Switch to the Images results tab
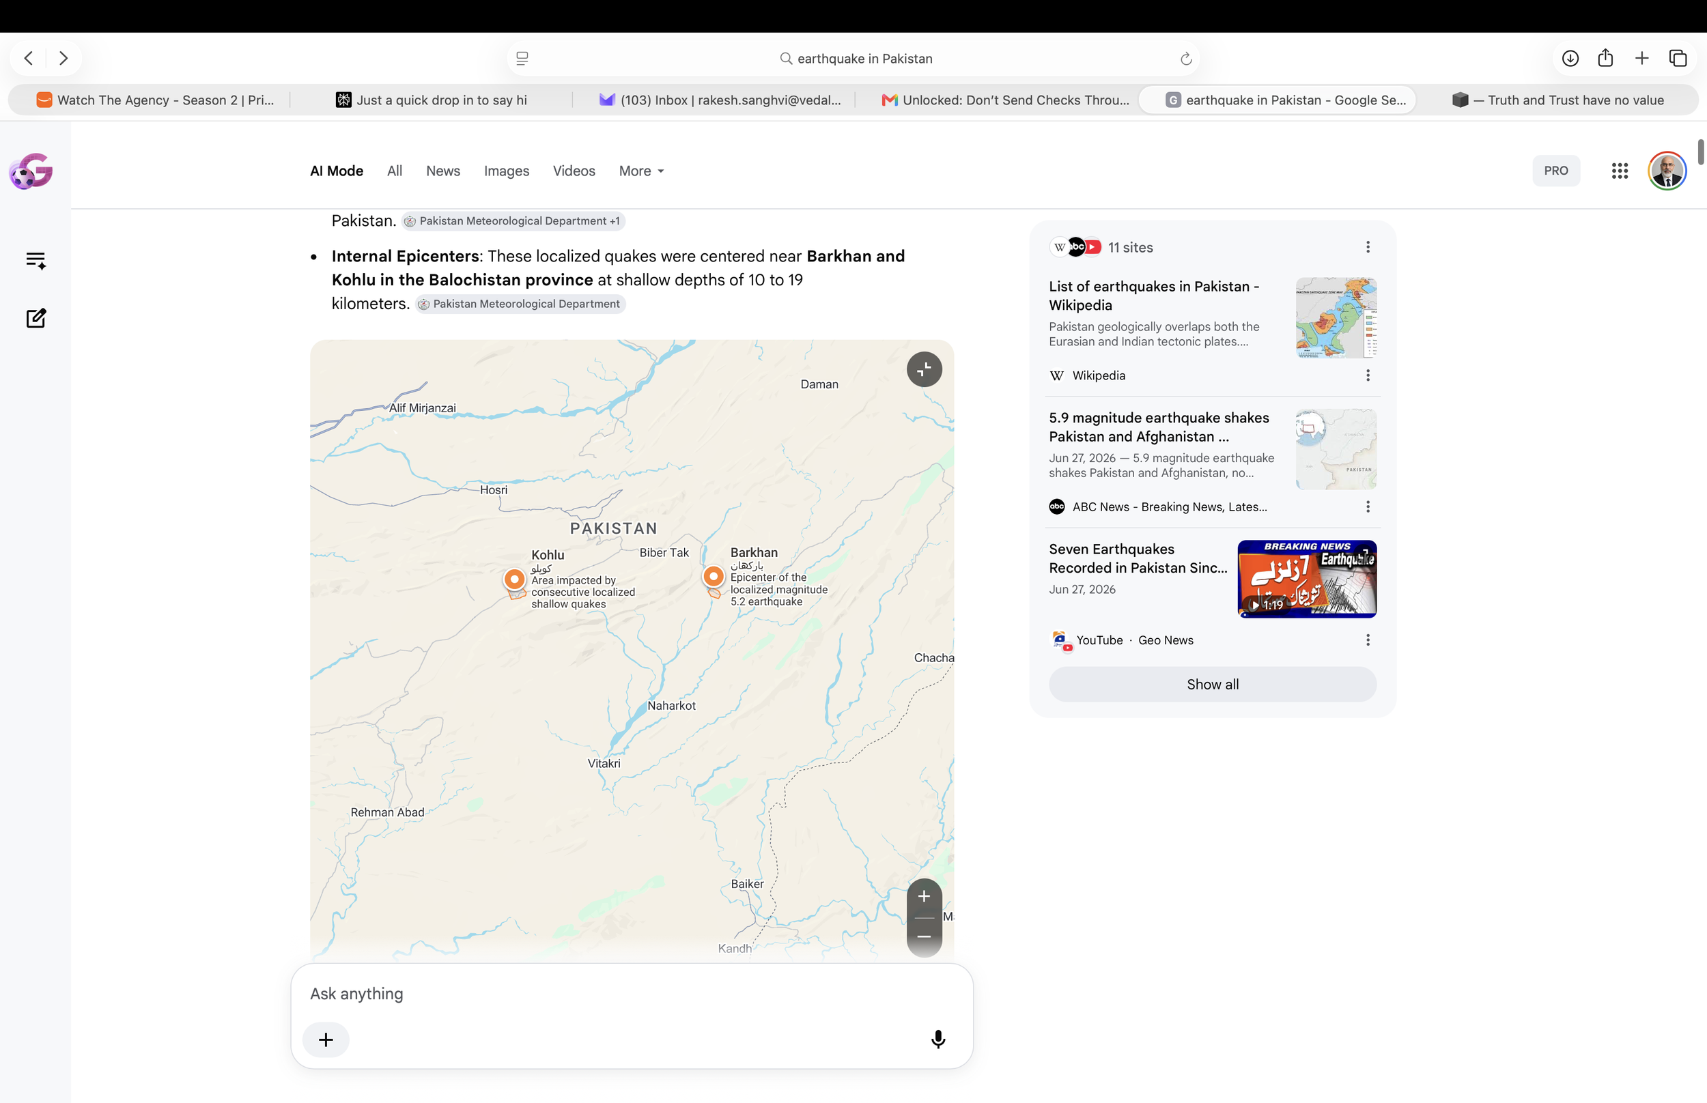 507,171
